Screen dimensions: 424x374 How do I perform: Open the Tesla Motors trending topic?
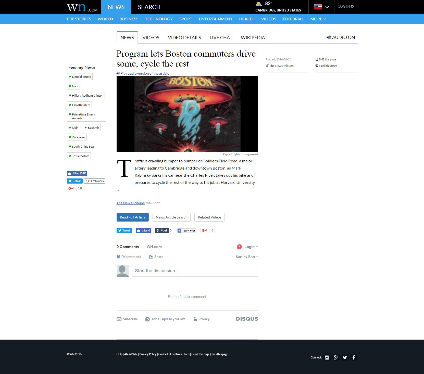pos(79,156)
